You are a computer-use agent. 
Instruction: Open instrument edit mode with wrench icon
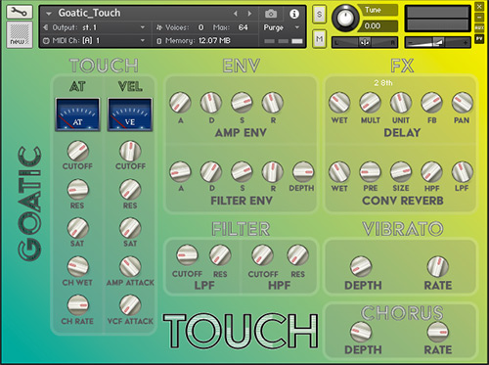tap(20, 13)
